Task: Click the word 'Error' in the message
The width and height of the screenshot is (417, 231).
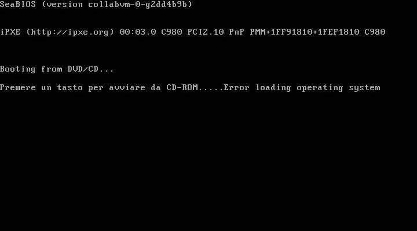Action: pyautogui.click(x=237, y=88)
